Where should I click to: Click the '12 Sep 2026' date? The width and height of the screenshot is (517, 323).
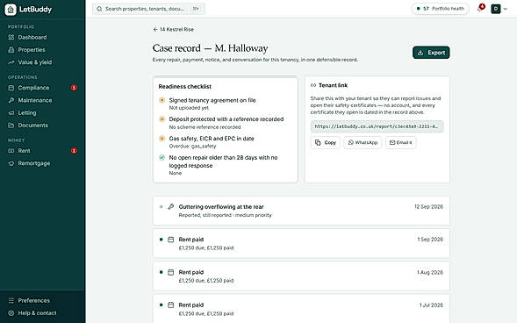click(428, 206)
